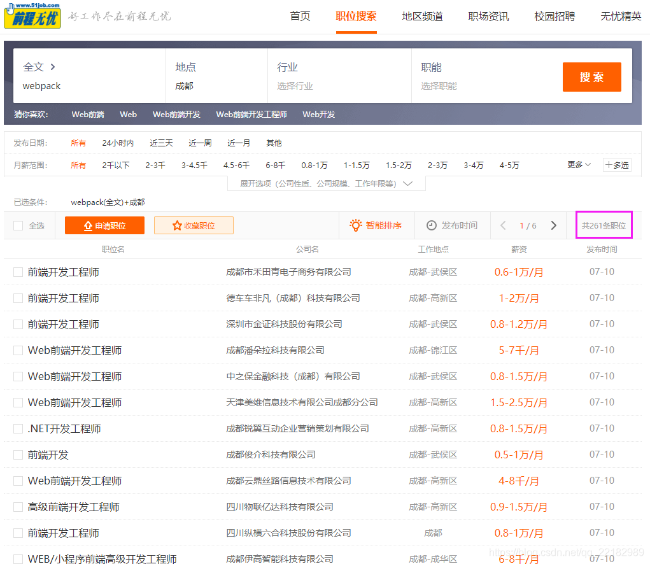Check the 德车车非凡 job row checkbox

(18, 299)
